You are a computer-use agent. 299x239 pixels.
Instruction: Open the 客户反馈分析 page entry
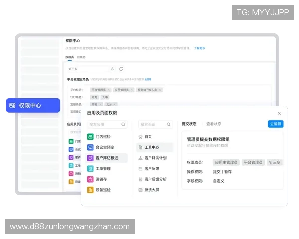tap(154, 179)
